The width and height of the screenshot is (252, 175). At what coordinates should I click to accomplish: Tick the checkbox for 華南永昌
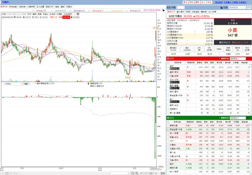pos(168,126)
